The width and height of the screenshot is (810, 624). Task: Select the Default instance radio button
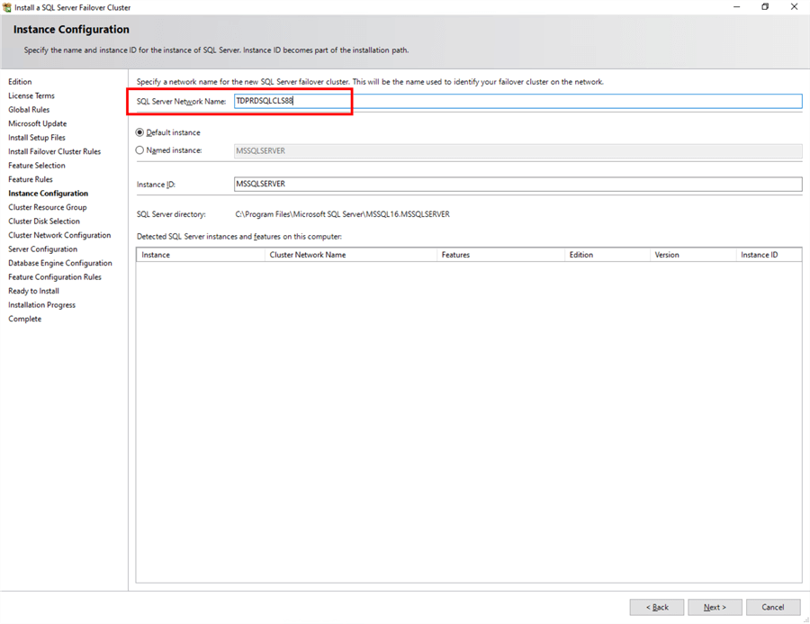coord(139,132)
